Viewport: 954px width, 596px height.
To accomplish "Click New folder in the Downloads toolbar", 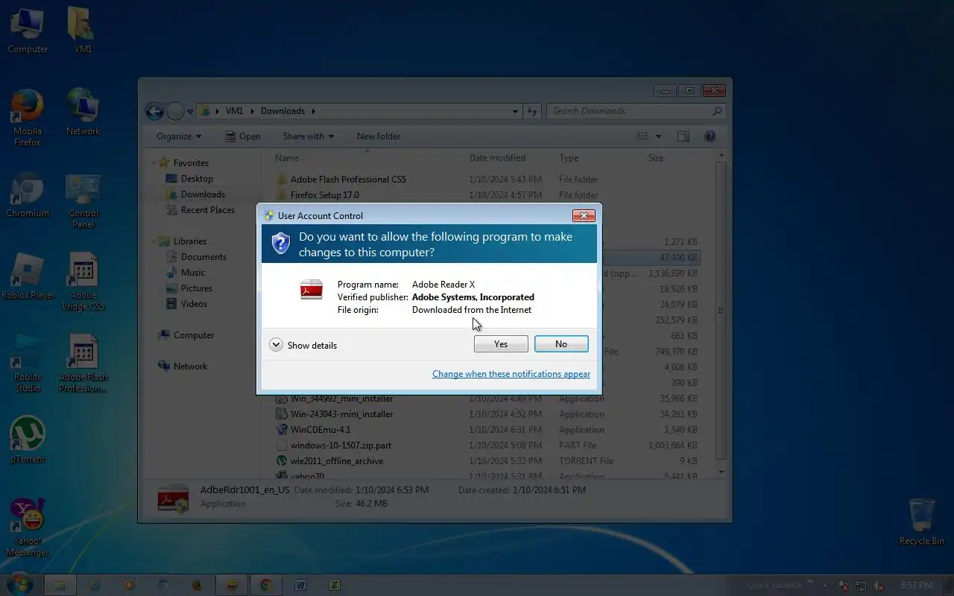I will tap(379, 136).
